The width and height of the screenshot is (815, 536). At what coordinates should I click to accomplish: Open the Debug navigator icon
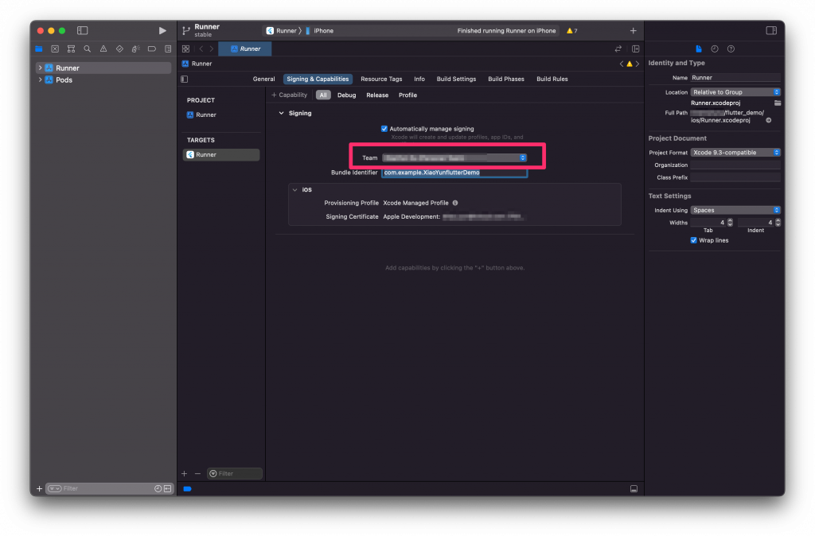pos(135,49)
